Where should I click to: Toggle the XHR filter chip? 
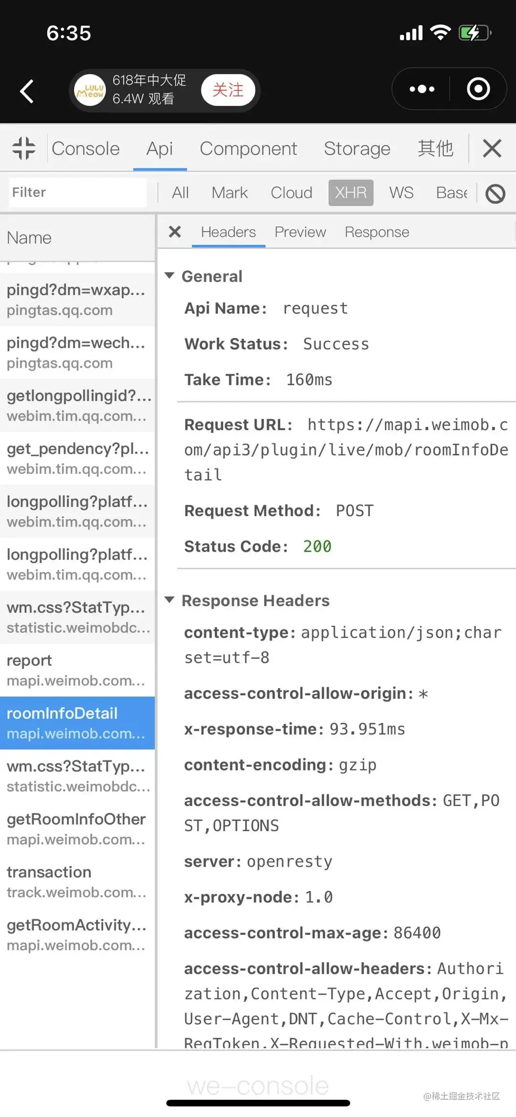click(x=351, y=193)
